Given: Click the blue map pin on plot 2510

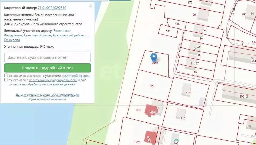Looking at the screenshot, I should (x=154, y=57).
